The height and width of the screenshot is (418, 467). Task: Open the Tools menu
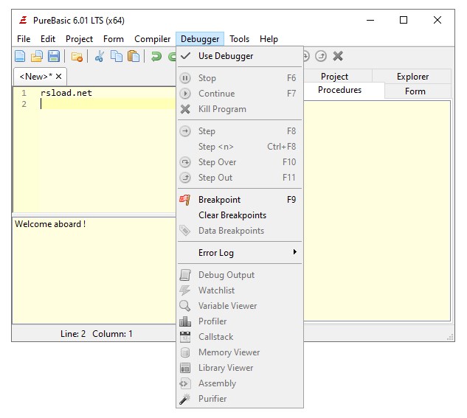pyautogui.click(x=239, y=39)
